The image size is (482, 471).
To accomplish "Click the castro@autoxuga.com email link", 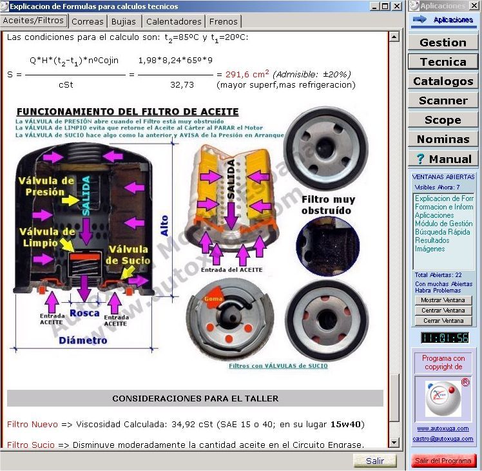I will point(443,439).
